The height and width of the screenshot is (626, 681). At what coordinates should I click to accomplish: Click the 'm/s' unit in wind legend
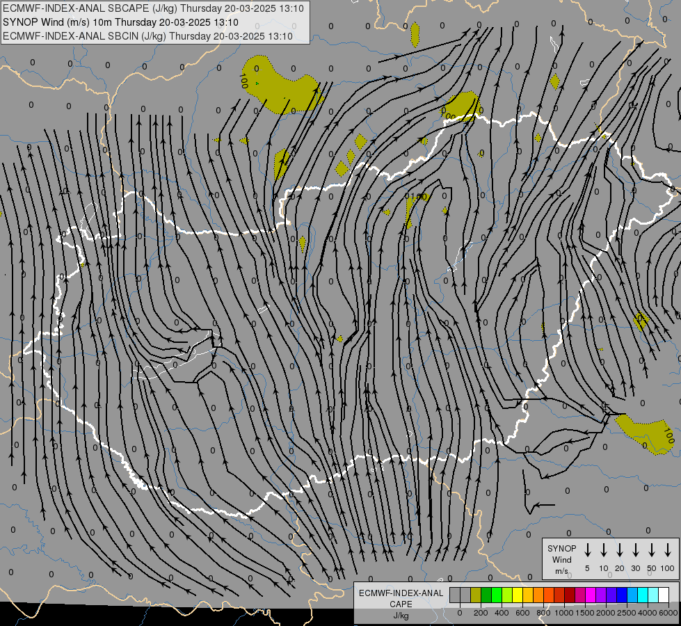561,571
